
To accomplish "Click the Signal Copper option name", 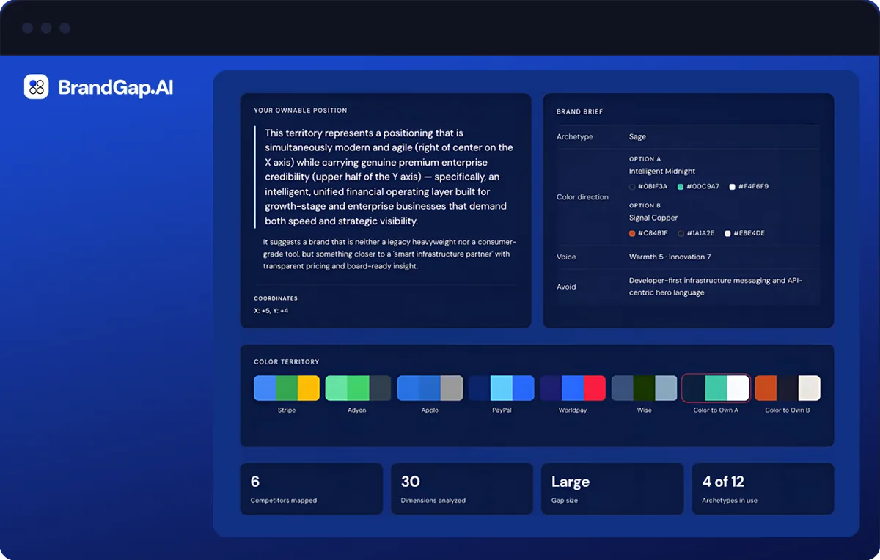I will [653, 218].
